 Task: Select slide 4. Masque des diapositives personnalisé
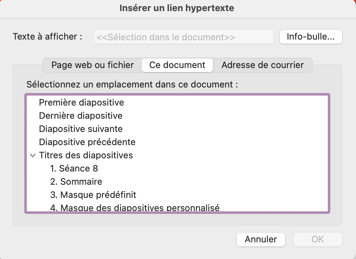(x=177, y=207)
